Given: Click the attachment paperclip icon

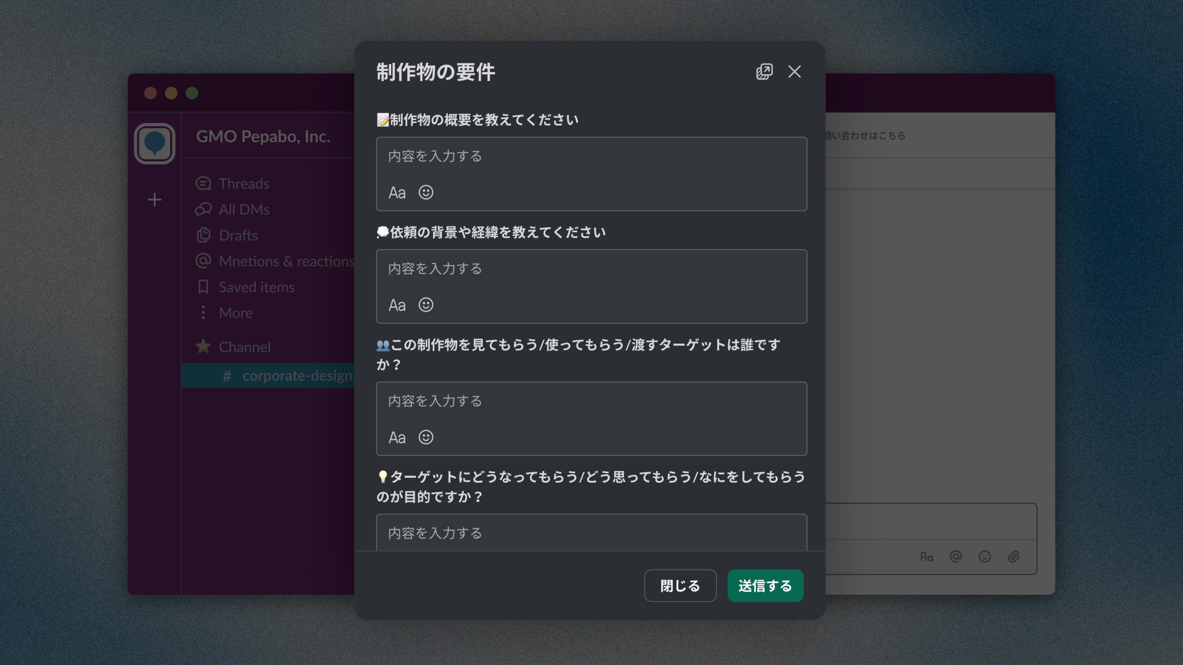Looking at the screenshot, I should 1014,557.
